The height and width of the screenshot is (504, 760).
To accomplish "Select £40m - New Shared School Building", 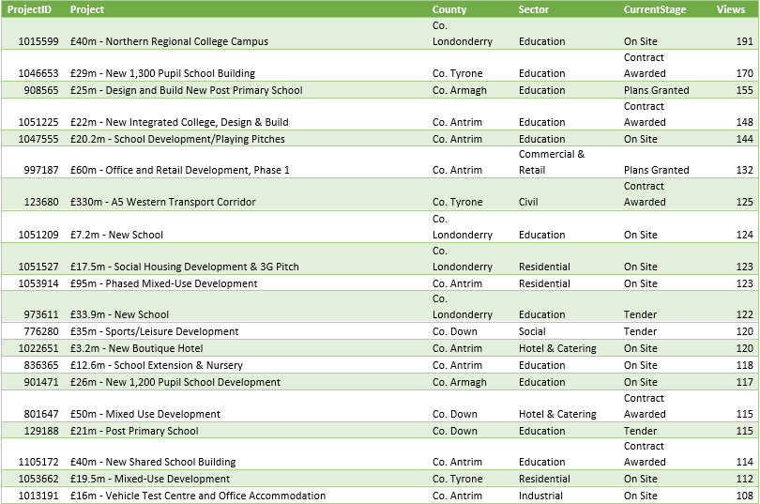I will coord(153,464).
